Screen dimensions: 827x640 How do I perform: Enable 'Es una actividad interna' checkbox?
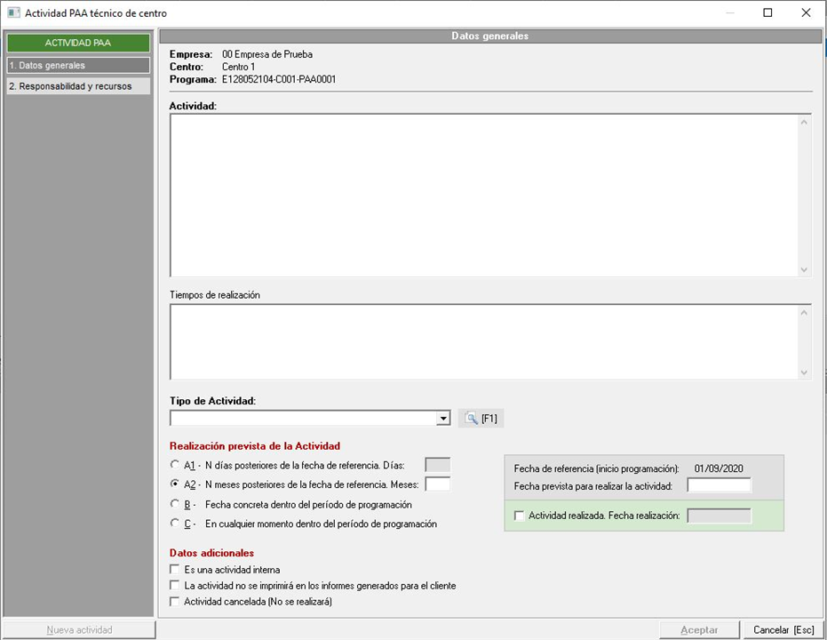[174, 570]
